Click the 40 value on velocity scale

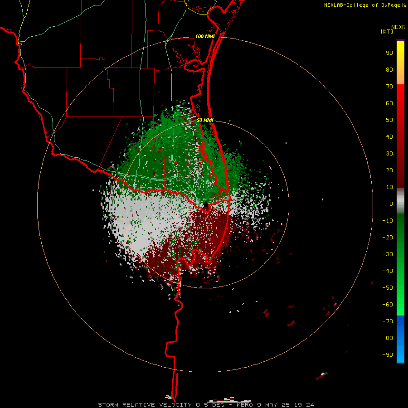pos(389,136)
